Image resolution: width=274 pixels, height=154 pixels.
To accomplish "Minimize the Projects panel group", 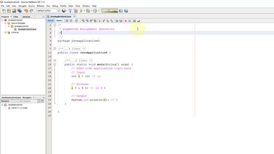I will (x=43, y=17).
